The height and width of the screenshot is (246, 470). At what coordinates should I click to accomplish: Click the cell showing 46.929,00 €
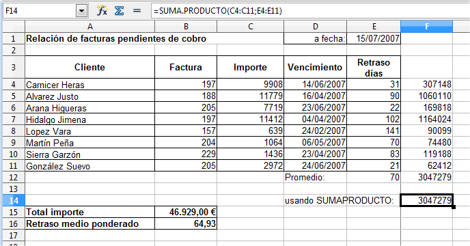point(186,212)
